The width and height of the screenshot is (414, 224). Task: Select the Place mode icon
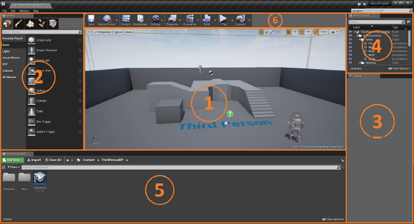8,24
